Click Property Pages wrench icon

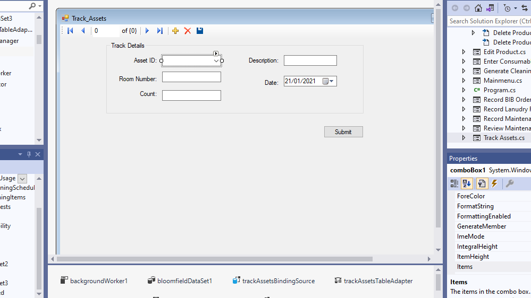510,183
